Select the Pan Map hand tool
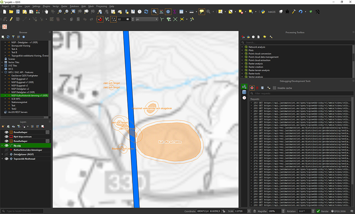Screen dimensions: 355x214 (x=47, y=12)
